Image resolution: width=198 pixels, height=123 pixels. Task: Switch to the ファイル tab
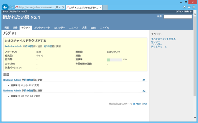pos(105,28)
